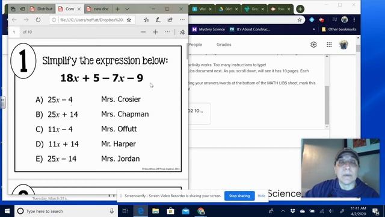385x217 pixels.
Task: Pin the PDF toolbar
Action: point(182,32)
